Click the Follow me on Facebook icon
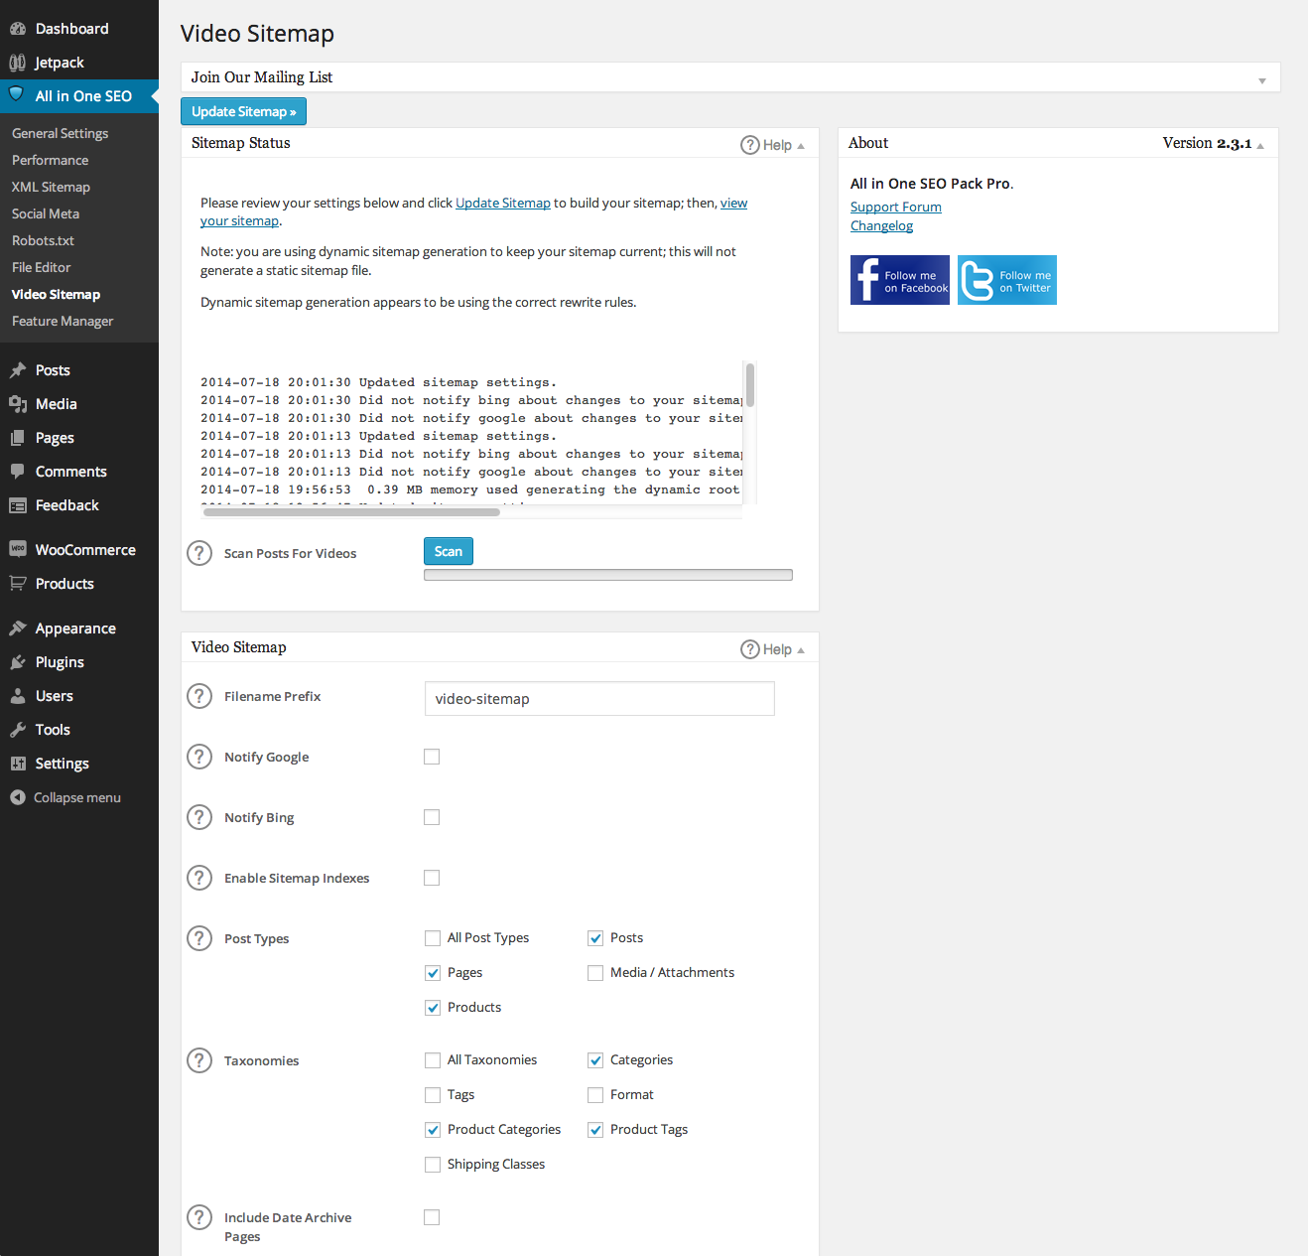Viewport: 1308px width, 1256px height. point(899,280)
